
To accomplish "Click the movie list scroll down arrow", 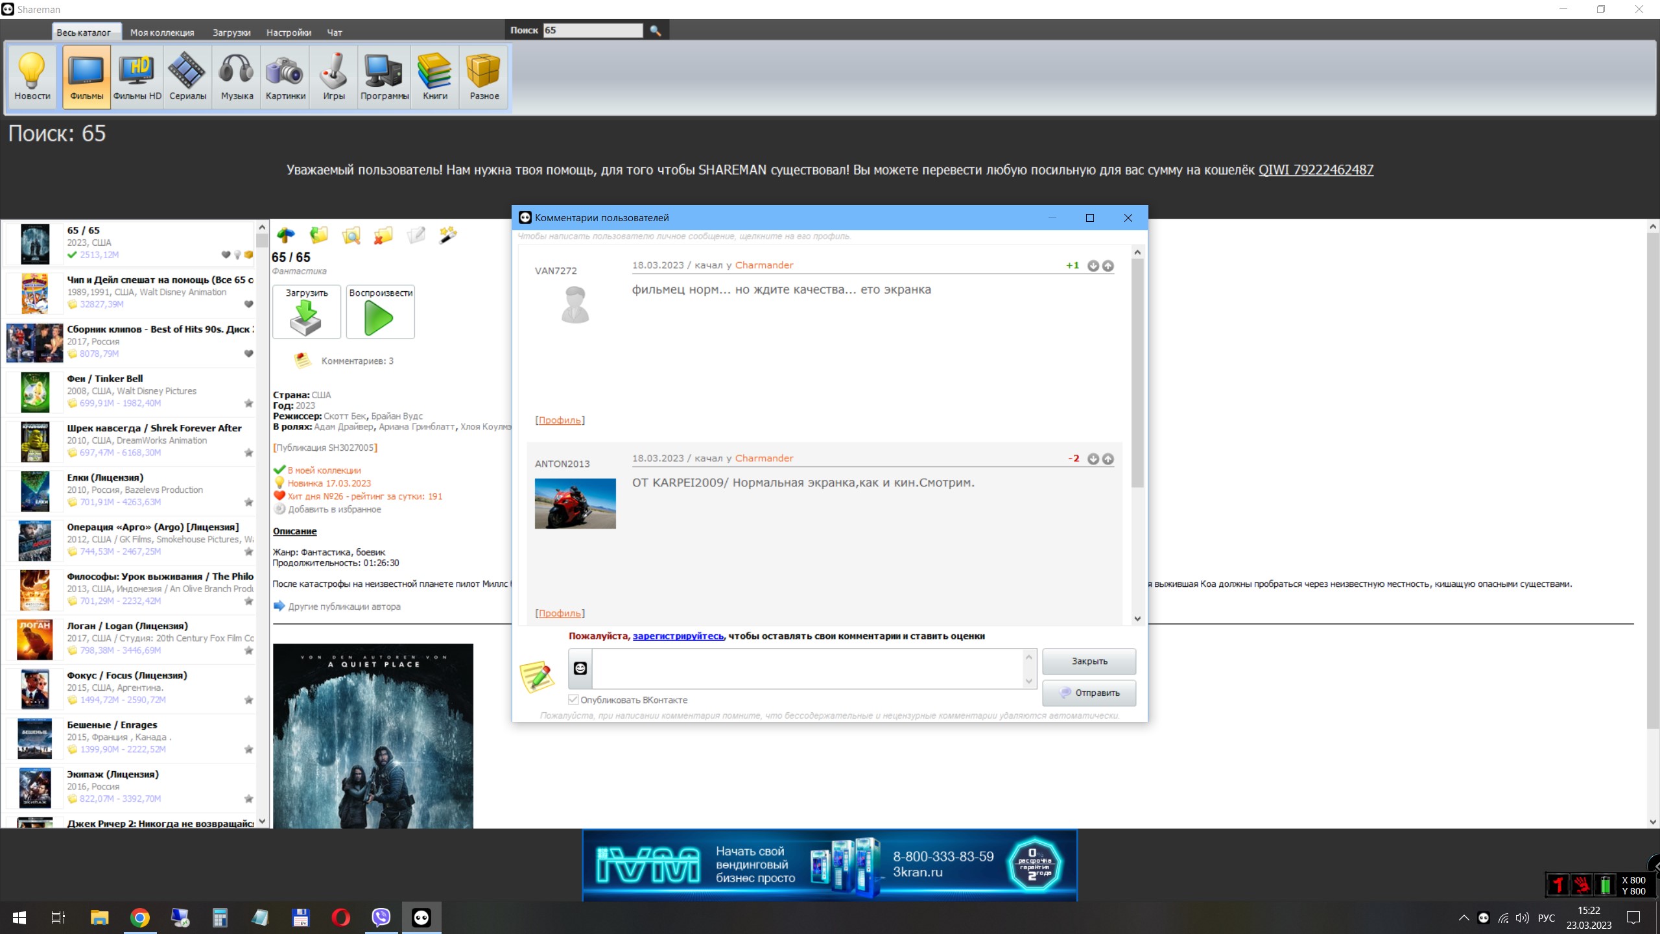I will pyautogui.click(x=262, y=821).
